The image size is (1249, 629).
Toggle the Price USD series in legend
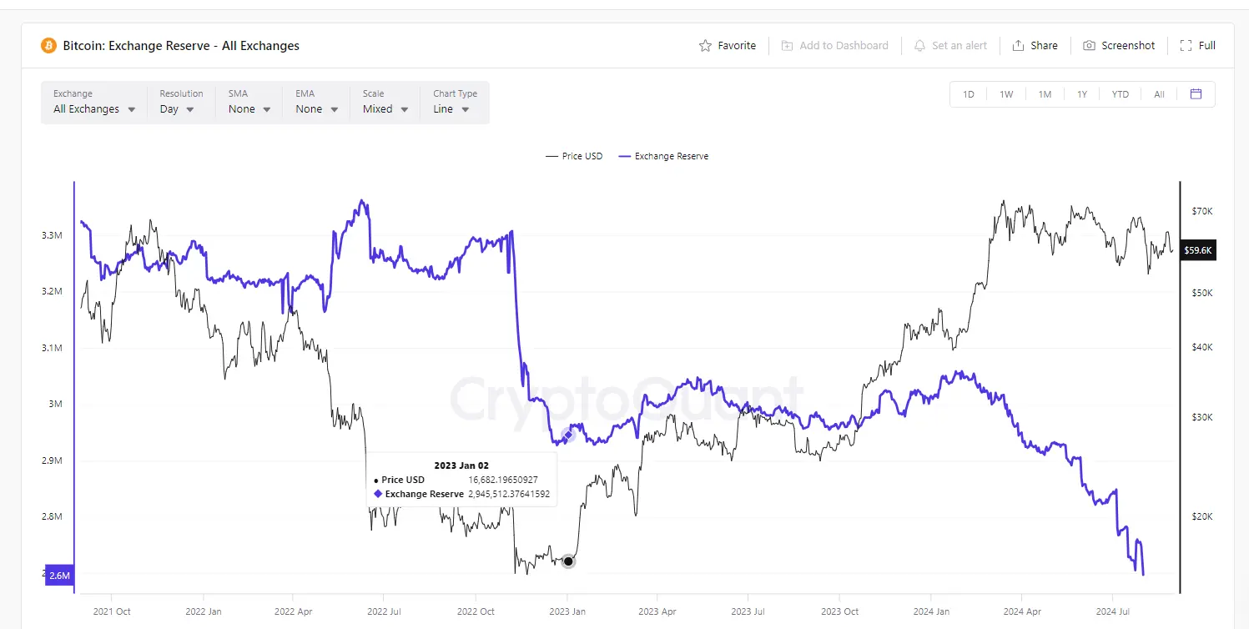pyautogui.click(x=574, y=156)
